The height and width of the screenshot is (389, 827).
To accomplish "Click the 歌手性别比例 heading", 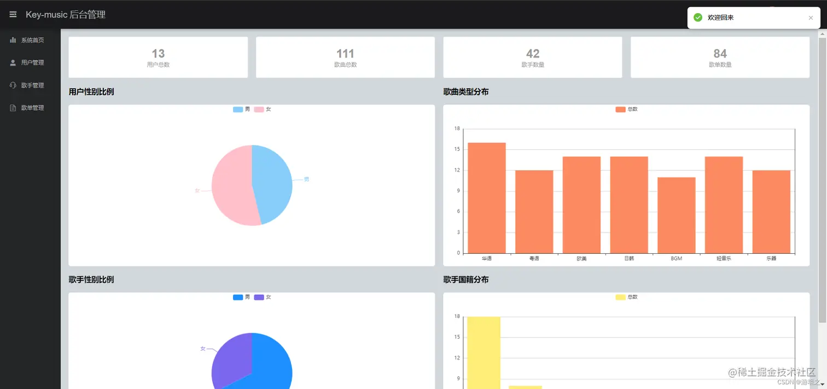I will tap(91, 280).
